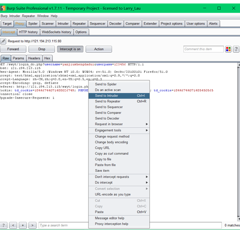Open the Comparer tab

pyautogui.click(x=132, y=24)
